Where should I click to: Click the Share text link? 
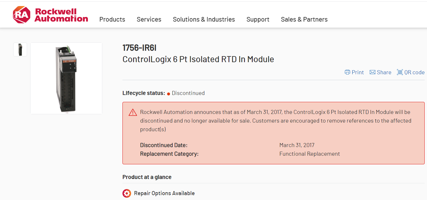click(384, 72)
